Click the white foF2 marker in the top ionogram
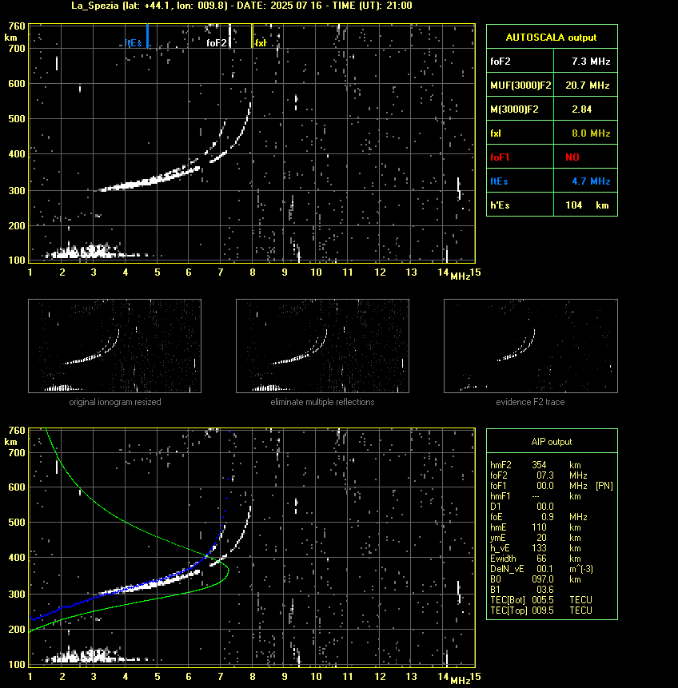Viewport: 678px width, 688px height. (x=229, y=36)
